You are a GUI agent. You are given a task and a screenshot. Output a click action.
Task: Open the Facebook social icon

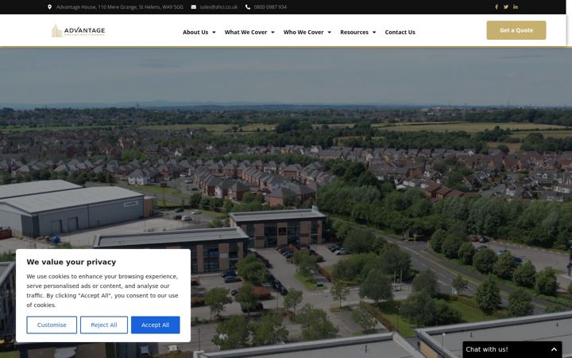pos(496,7)
